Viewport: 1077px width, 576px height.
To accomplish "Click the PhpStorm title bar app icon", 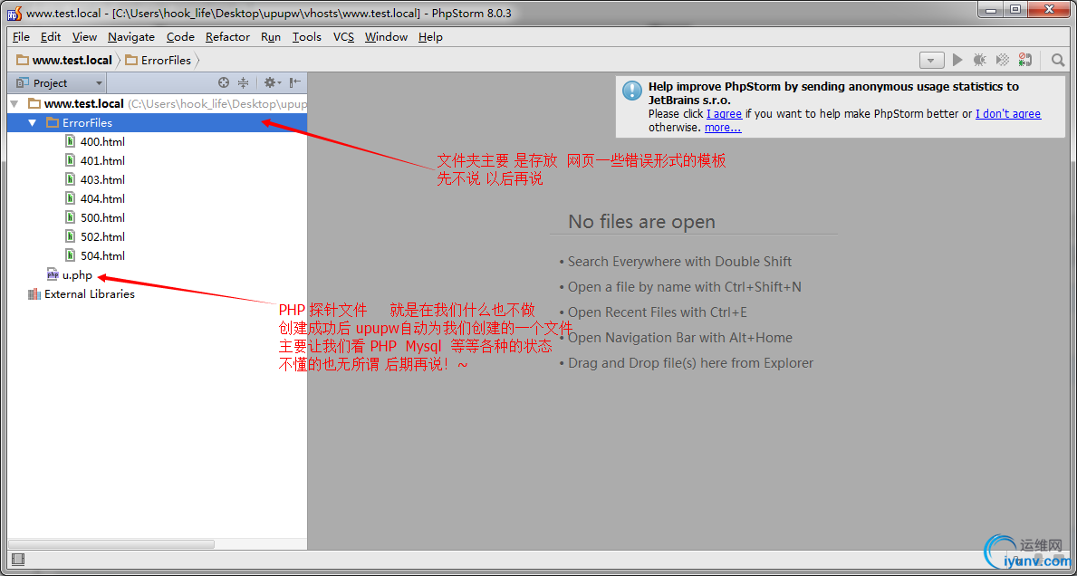I will [14, 13].
